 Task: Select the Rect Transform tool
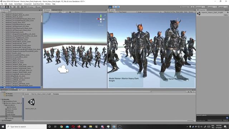[x=18, y=7]
